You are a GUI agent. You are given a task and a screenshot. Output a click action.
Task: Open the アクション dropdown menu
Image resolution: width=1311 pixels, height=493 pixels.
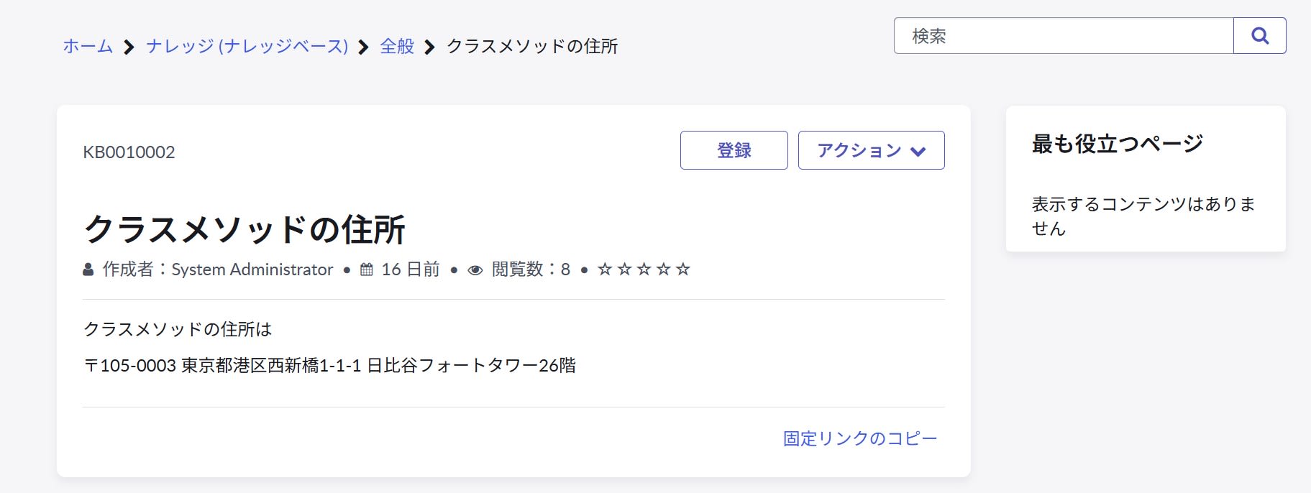[x=860, y=150]
